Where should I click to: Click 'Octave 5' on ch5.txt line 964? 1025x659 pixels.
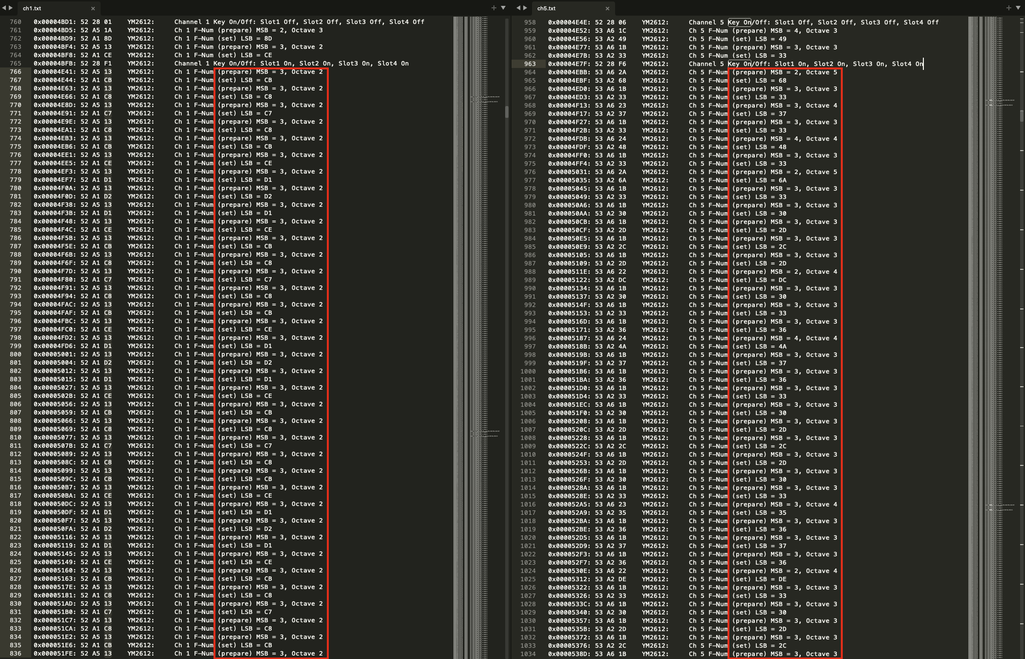pos(822,72)
